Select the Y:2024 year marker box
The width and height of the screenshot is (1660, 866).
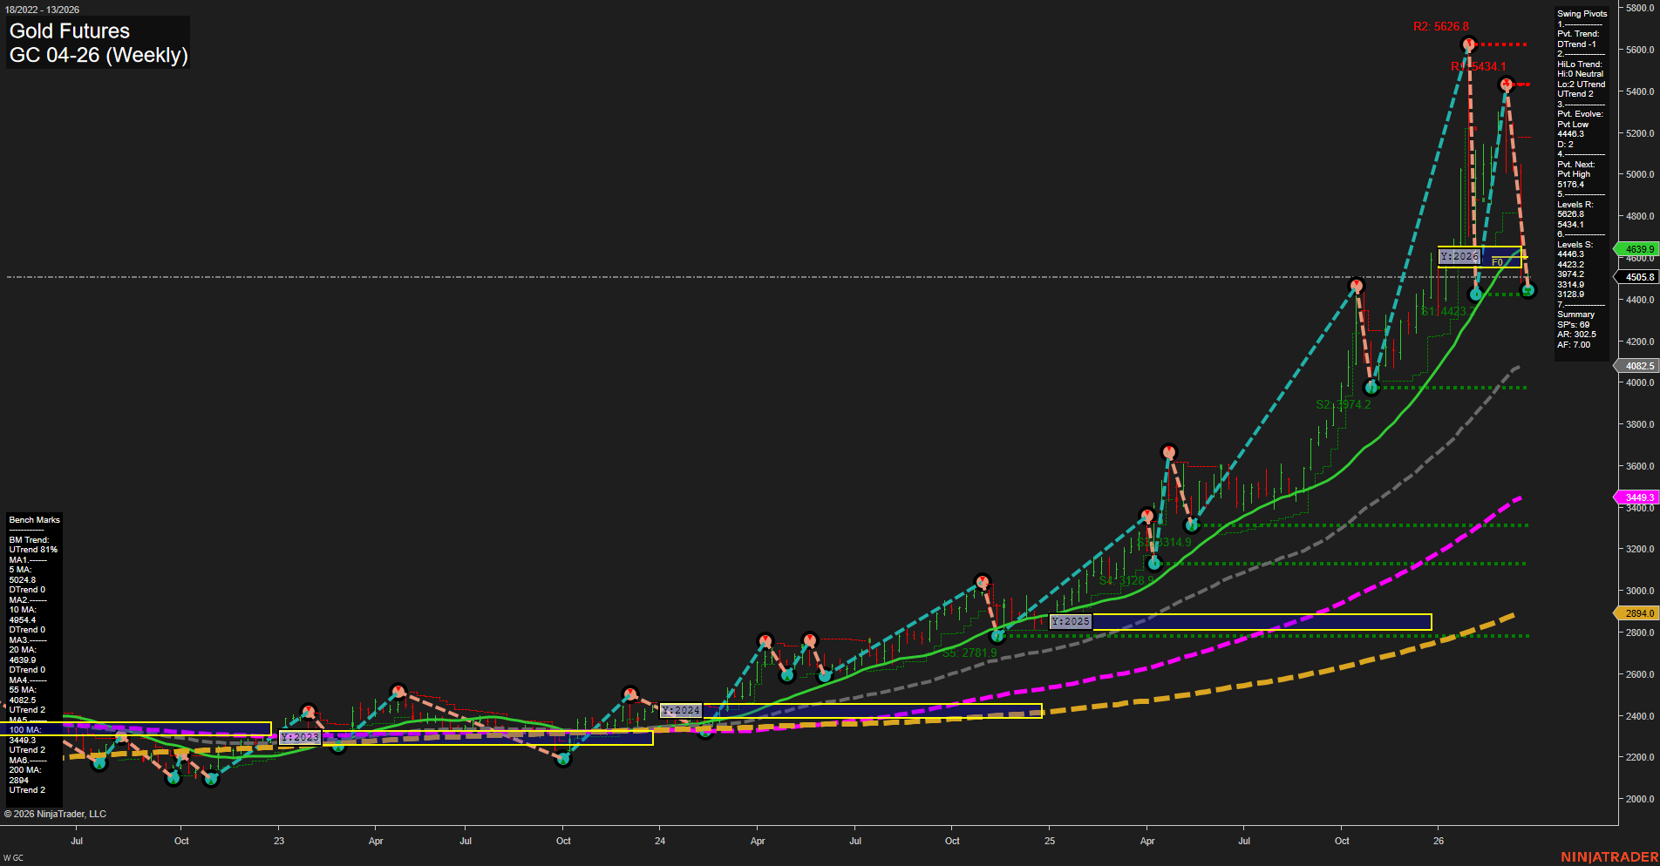tap(681, 711)
